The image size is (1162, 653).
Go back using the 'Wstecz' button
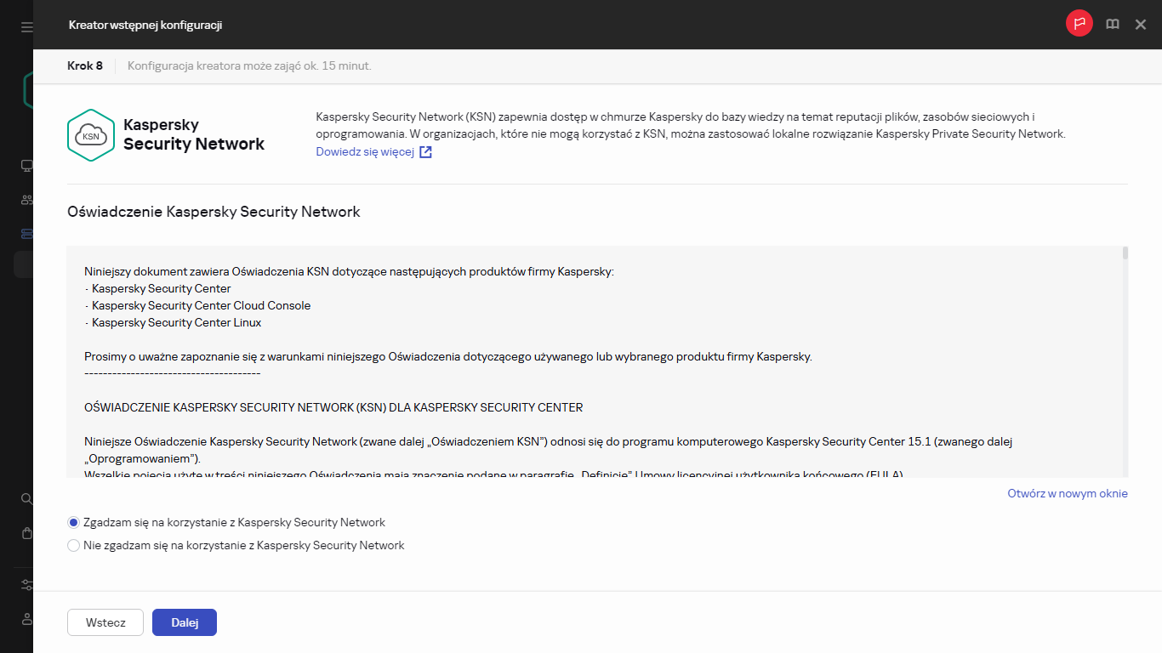point(105,622)
